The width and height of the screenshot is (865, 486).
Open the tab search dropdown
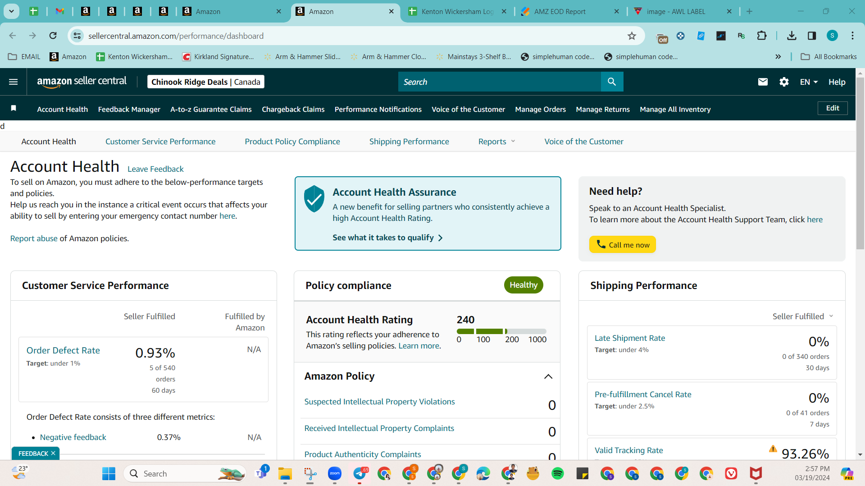(x=11, y=11)
